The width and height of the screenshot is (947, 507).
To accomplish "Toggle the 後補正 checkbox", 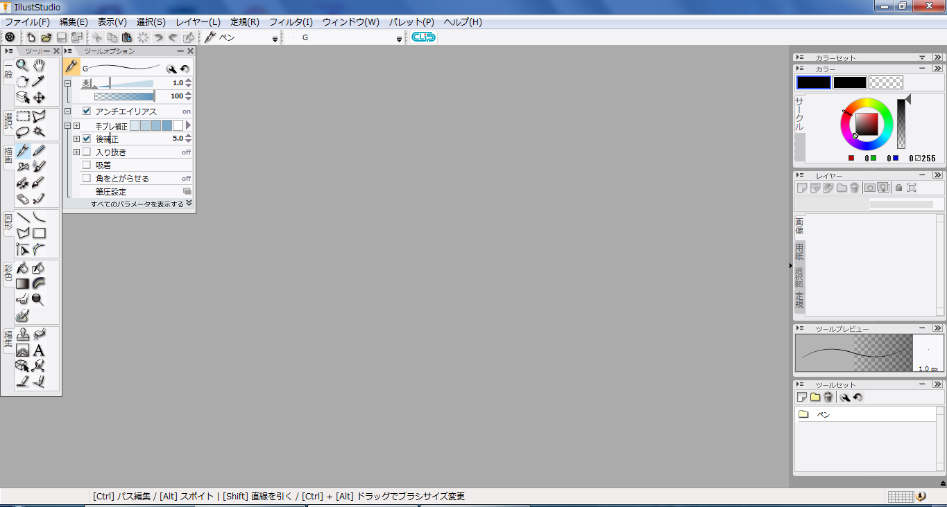I will (87, 139).
